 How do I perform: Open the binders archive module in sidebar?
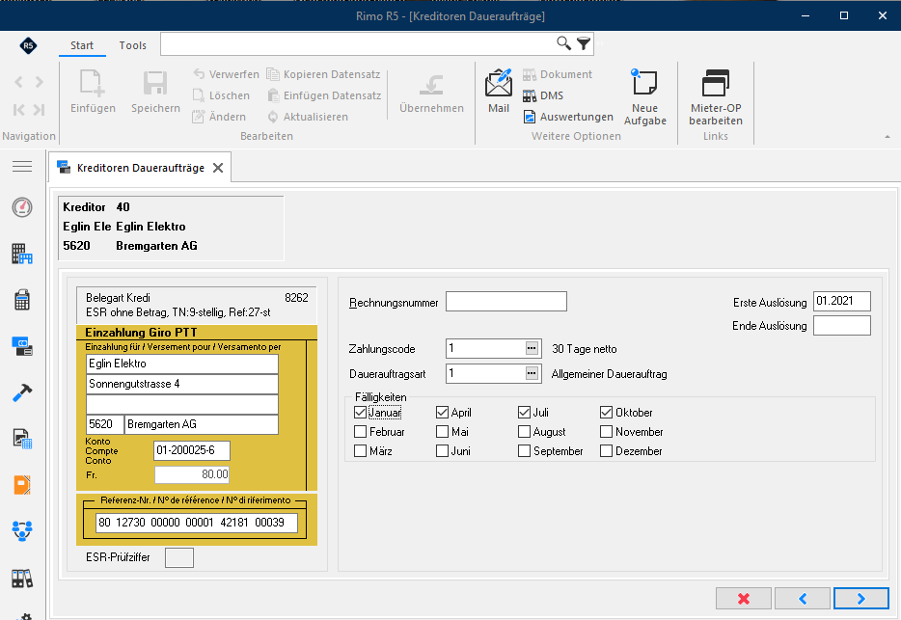22,578
